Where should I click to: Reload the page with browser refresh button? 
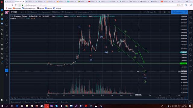point(12,5)
